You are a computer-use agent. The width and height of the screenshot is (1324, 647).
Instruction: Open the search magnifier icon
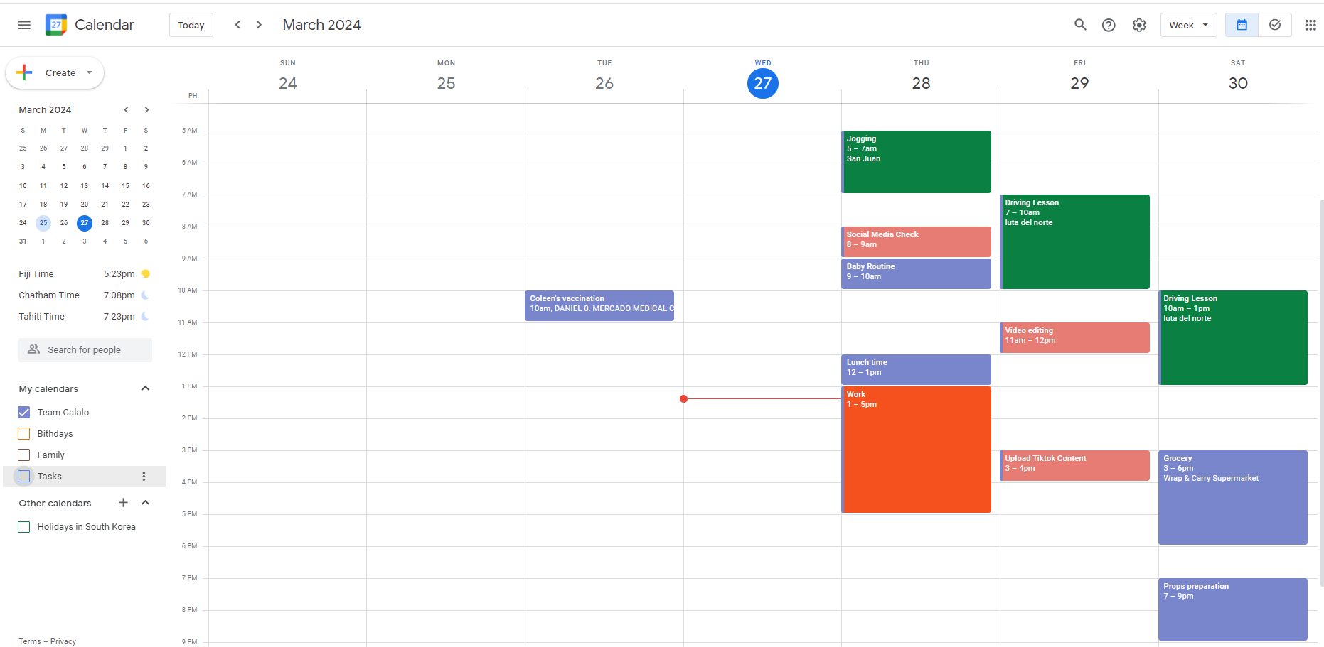(x=1080, y=25)
